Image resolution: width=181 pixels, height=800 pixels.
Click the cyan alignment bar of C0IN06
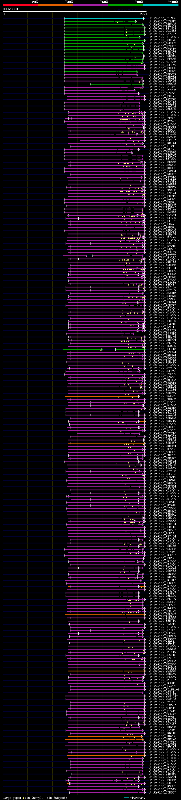click(104, 18)
